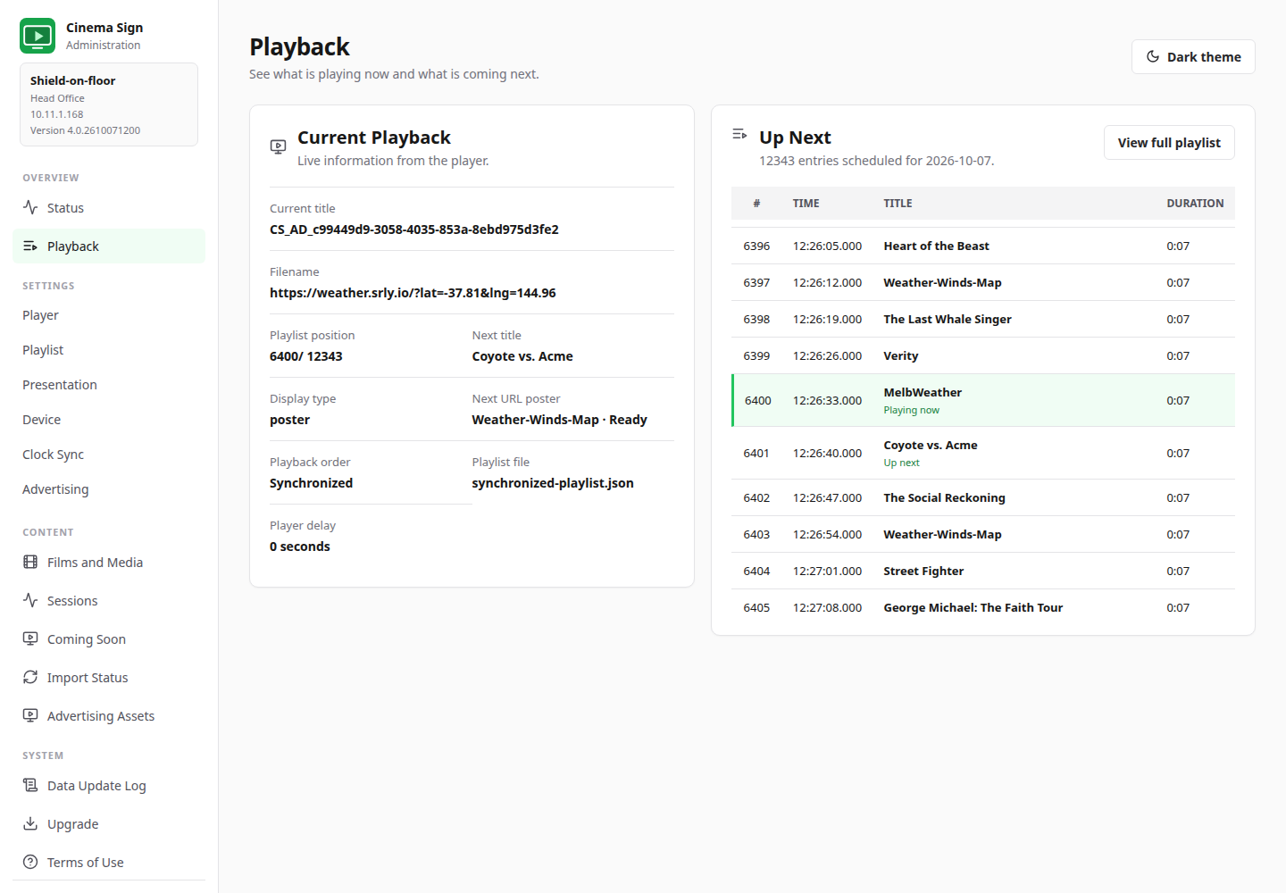This screenshot has height=893, width=1286.
Task: Click Weather-Winds-Map entry at 12:26:54.000
Action: tap(983, 534)
